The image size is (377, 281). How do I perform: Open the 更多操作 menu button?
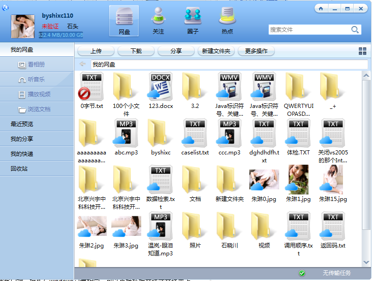pos(256,51)
